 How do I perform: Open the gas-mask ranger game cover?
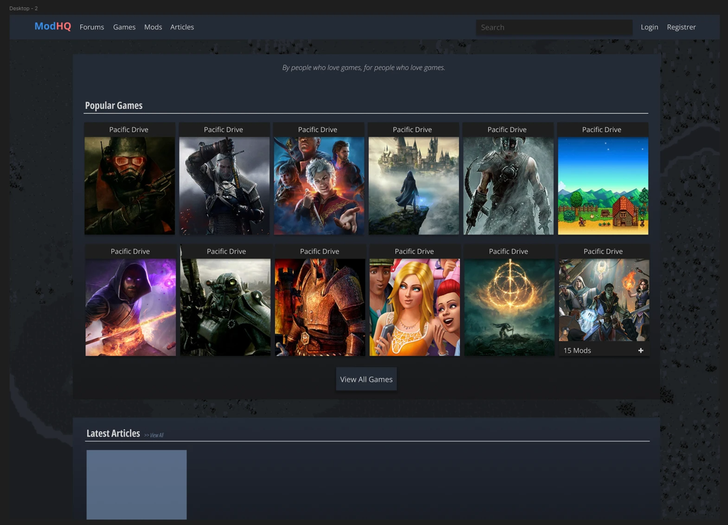pyautogui.click(x=129, y=186)
